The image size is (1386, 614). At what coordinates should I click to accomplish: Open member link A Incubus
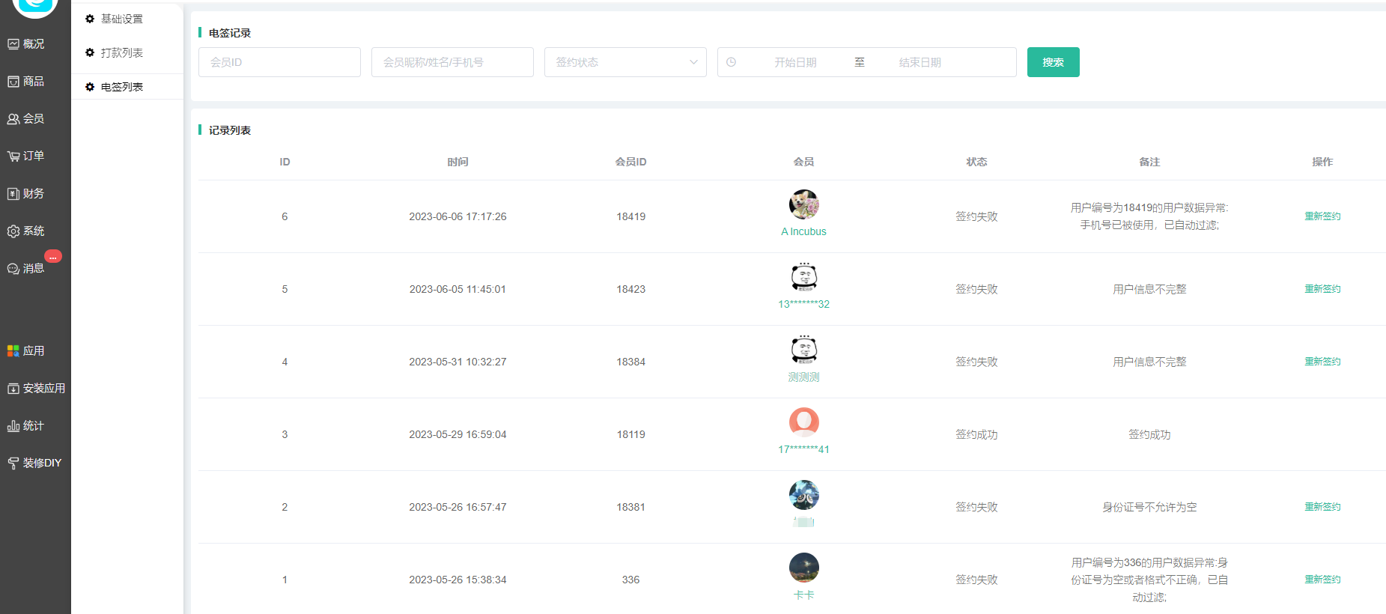pyautogui.click(x=803, y=231)
